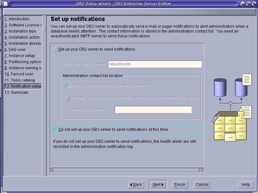Click right arrow of horizontal scrollbar
Viewport: 258px width, 193px height.
pyautogui.click(x=202, y=170)
